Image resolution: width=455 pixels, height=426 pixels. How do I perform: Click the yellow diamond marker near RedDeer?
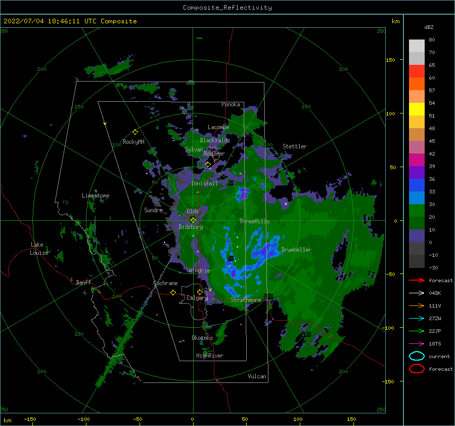coord(208,165)
